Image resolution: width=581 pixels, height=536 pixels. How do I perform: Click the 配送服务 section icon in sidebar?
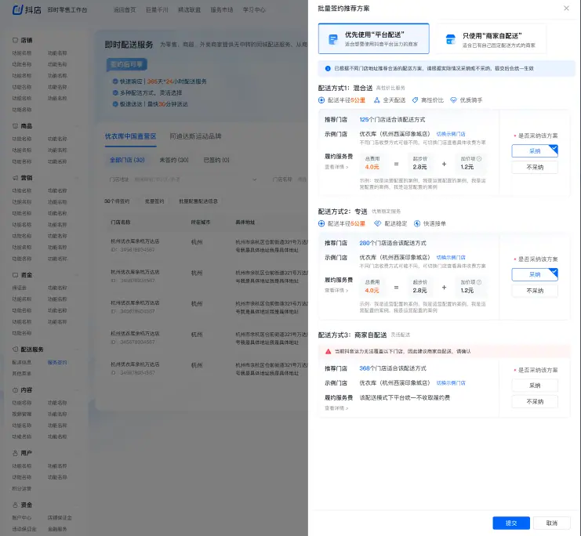coord(15,349)
